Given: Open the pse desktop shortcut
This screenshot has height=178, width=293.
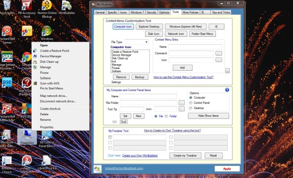Looking at the screenshot, I should click(7, 82).
